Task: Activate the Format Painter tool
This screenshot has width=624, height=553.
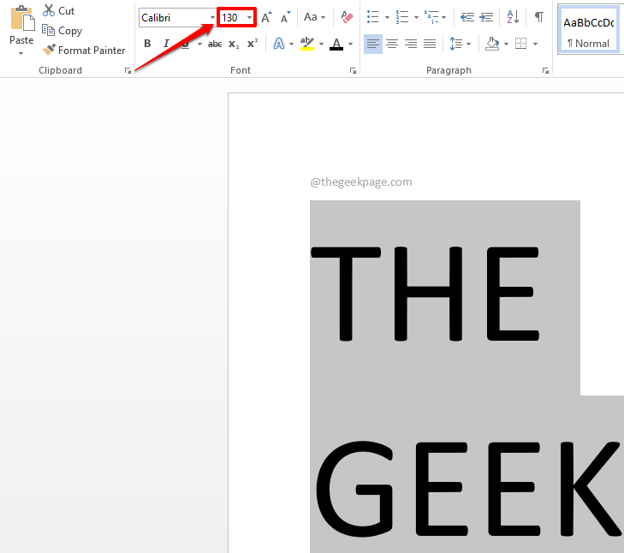Action: coord(84,51)
